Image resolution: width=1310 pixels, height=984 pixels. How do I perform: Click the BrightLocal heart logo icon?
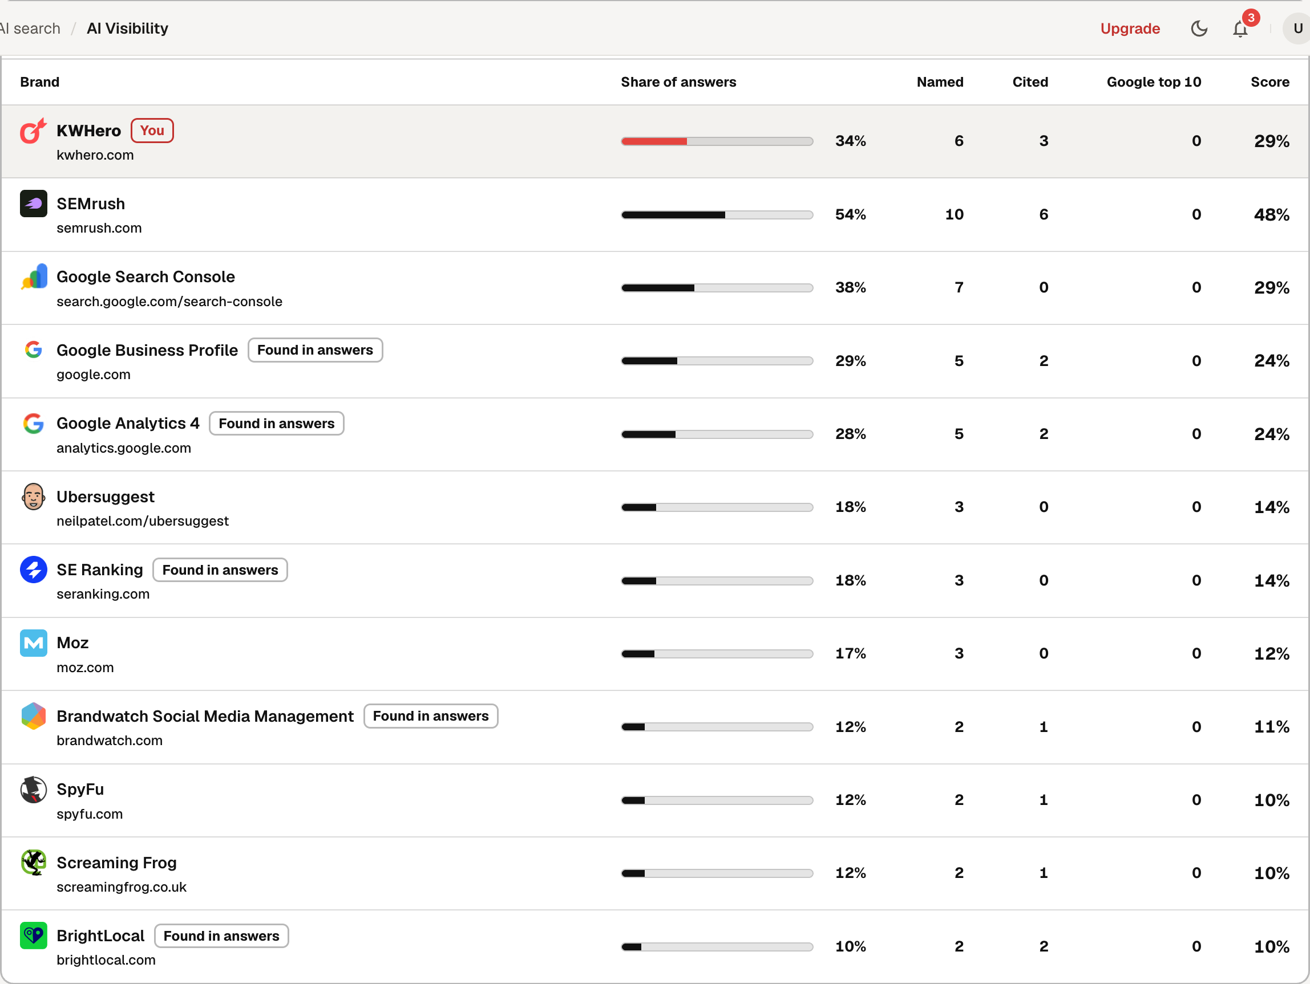coord(33,936)
